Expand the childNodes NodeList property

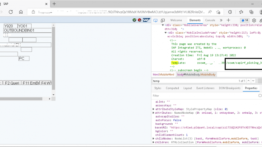click(154, 138)
